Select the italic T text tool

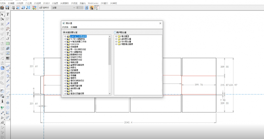pos(8,14)
